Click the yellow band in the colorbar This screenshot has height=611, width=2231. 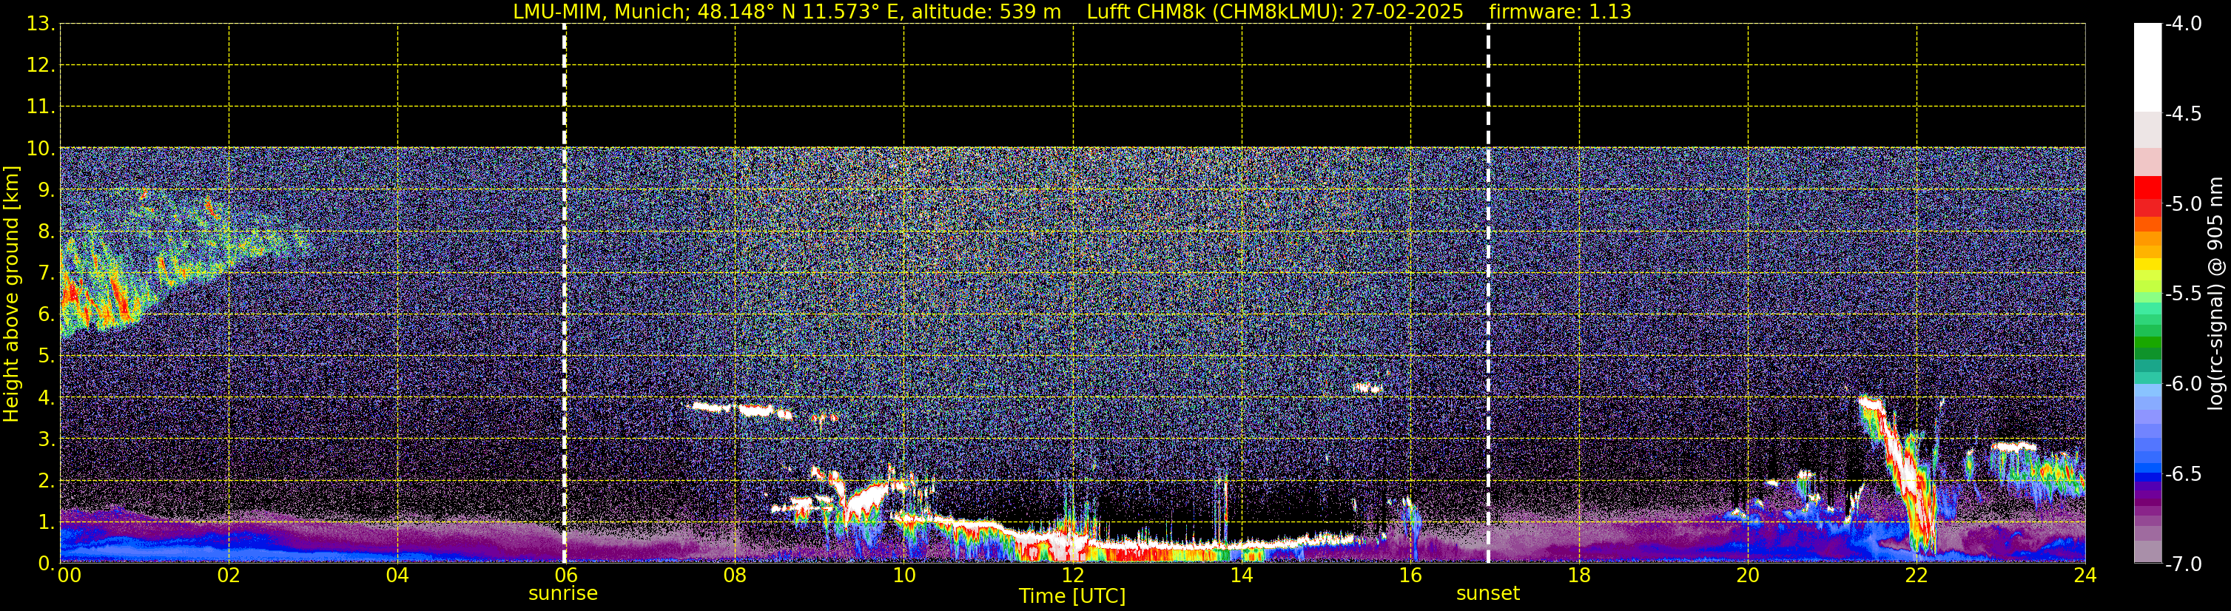2148,264
